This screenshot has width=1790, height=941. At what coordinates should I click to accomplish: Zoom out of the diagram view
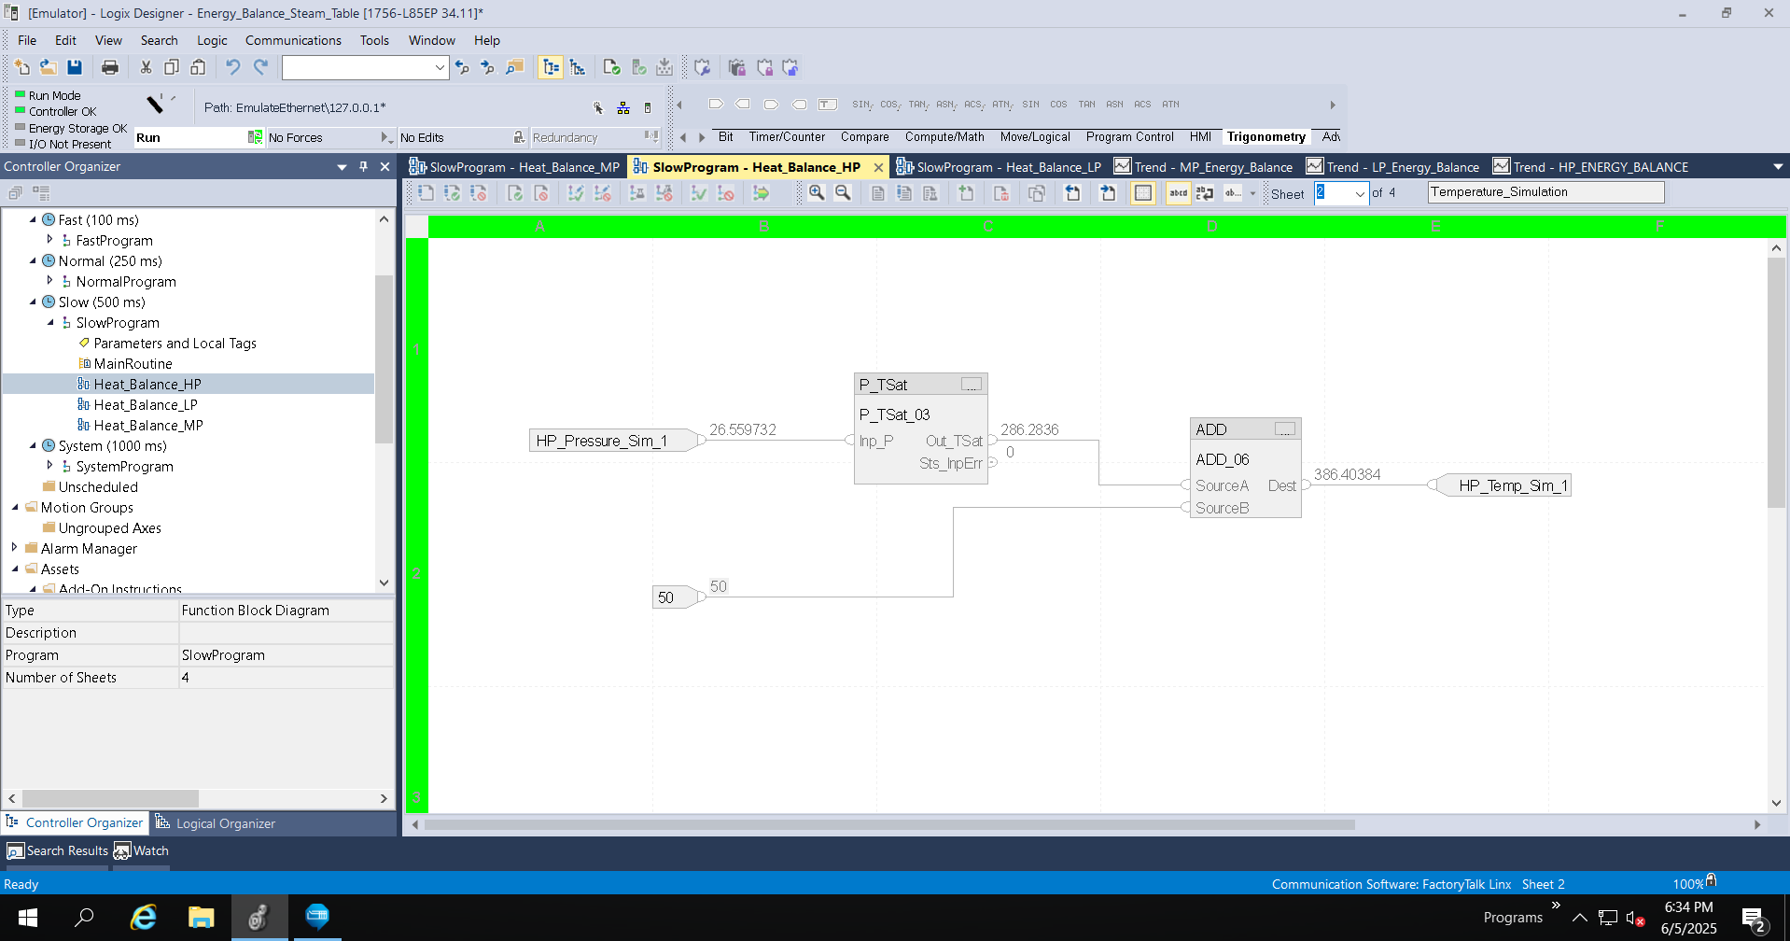tap(844, 193)
